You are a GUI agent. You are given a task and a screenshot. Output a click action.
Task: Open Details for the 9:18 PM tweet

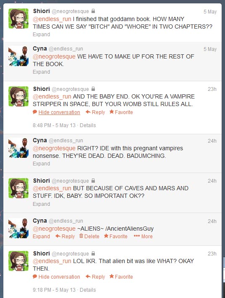[88, 290]
